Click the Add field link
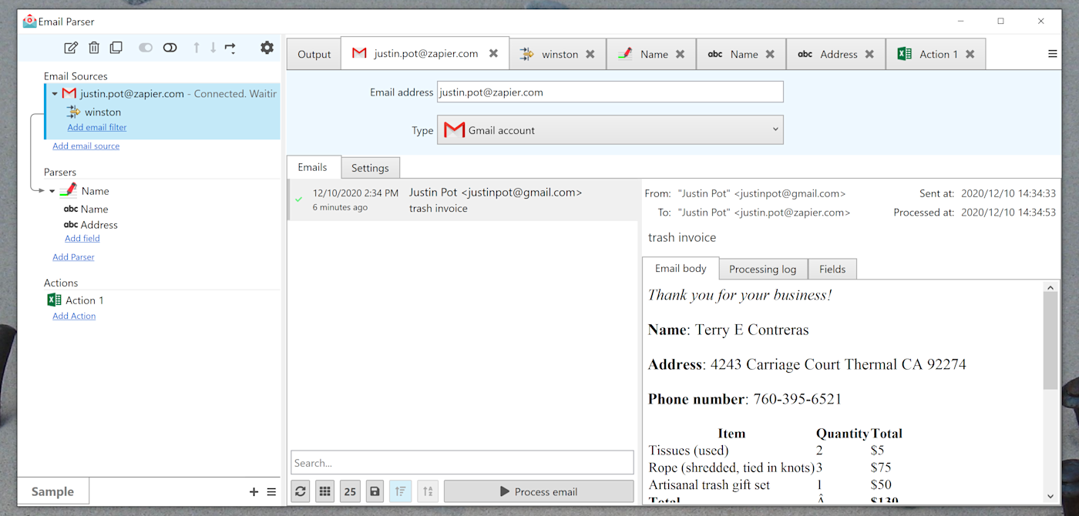Image resolution: width=1079 pixels, height=516 pixels. (x=82, y=239)
